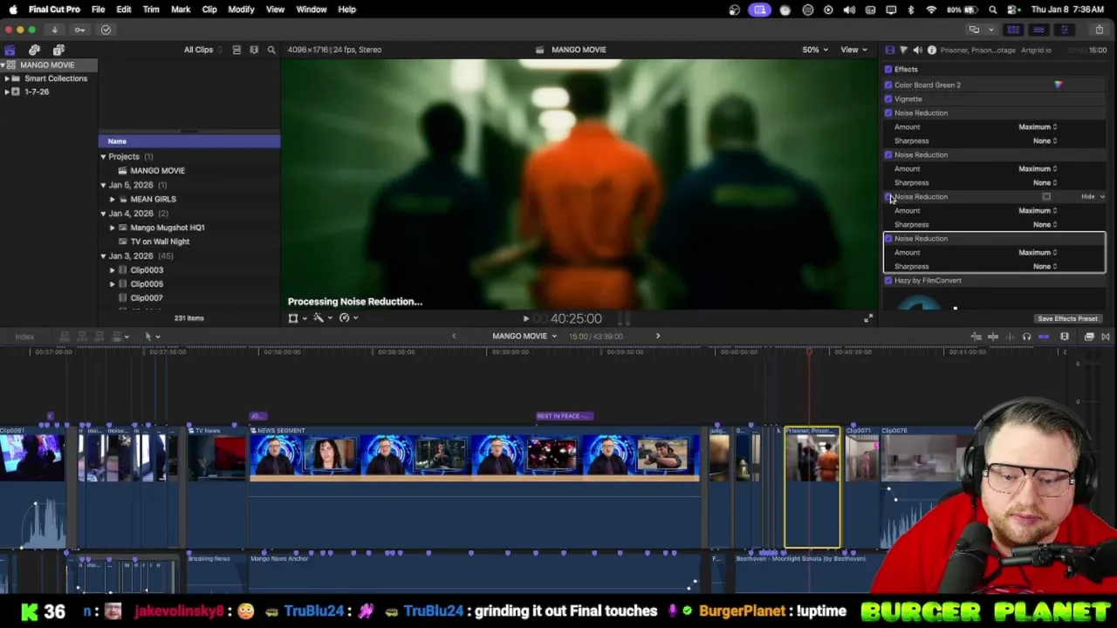Open the Transitions browser icon in timeline
1117x628 pixels.
(x=1105, y=337)
